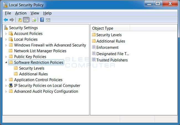Screen dimensions: 180x125
Task: Select Designated File T... text entry
Action: pos(113,54)
